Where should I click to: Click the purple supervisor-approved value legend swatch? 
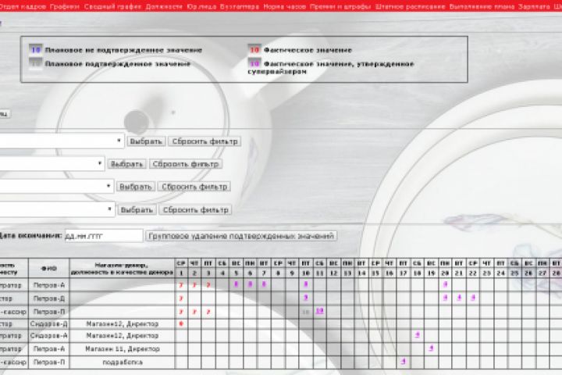(254, 63)
